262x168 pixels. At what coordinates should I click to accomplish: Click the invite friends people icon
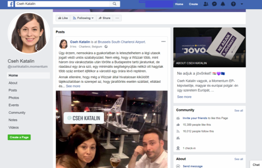[x=178, y=118]
